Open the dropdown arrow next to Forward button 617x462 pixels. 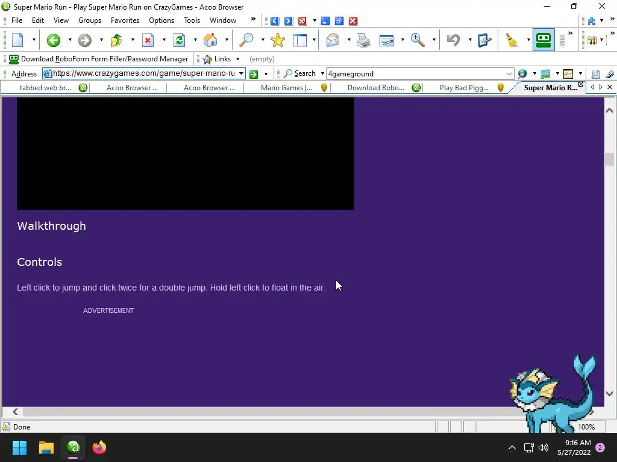point(101,40)
